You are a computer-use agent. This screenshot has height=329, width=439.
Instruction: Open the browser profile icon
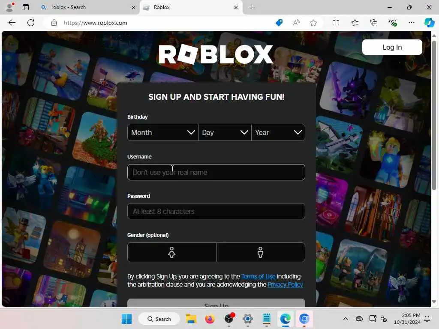click(10, 7)
